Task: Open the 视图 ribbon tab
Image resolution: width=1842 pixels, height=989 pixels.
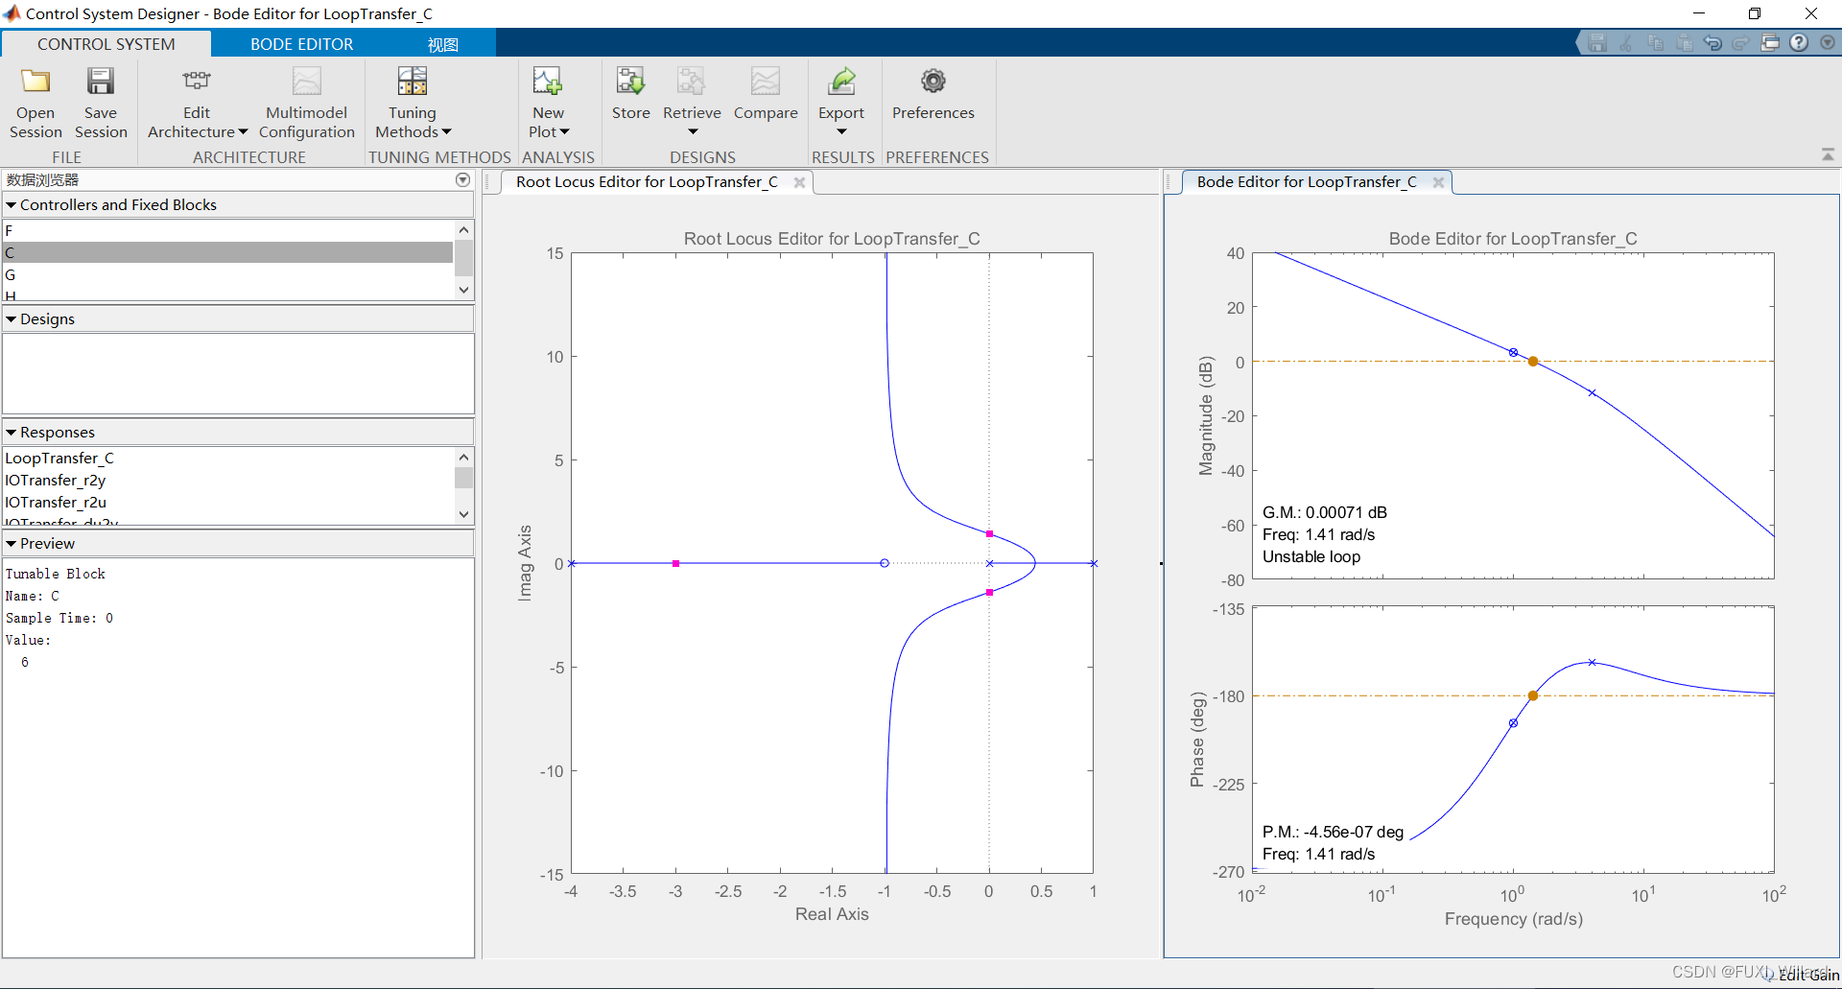Action: [x=443, y=44]
